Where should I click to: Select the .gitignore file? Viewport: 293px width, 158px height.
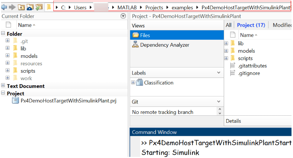(x=249, y=73)
